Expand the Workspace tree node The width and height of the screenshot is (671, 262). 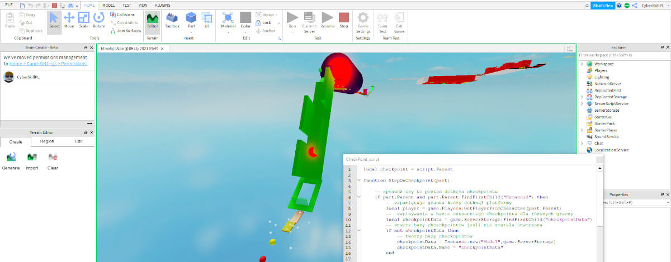(x=582, y=64)
